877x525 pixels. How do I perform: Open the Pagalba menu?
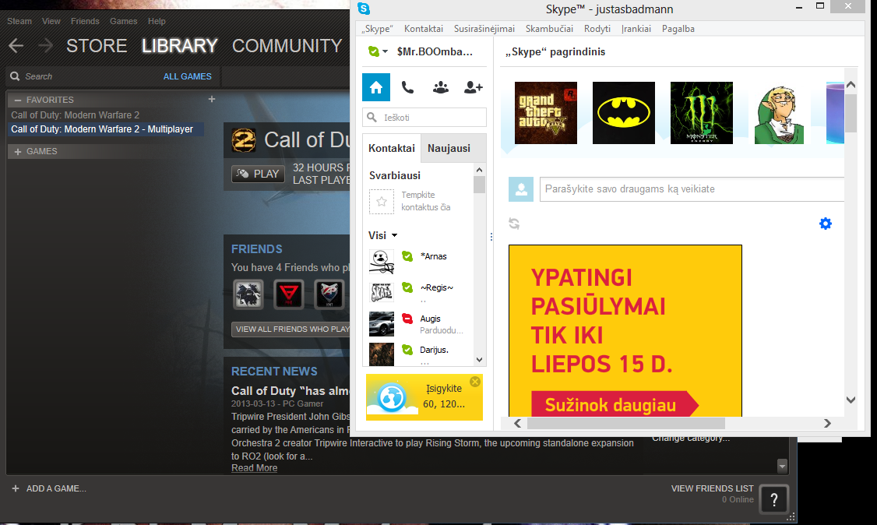coord(678,29)
